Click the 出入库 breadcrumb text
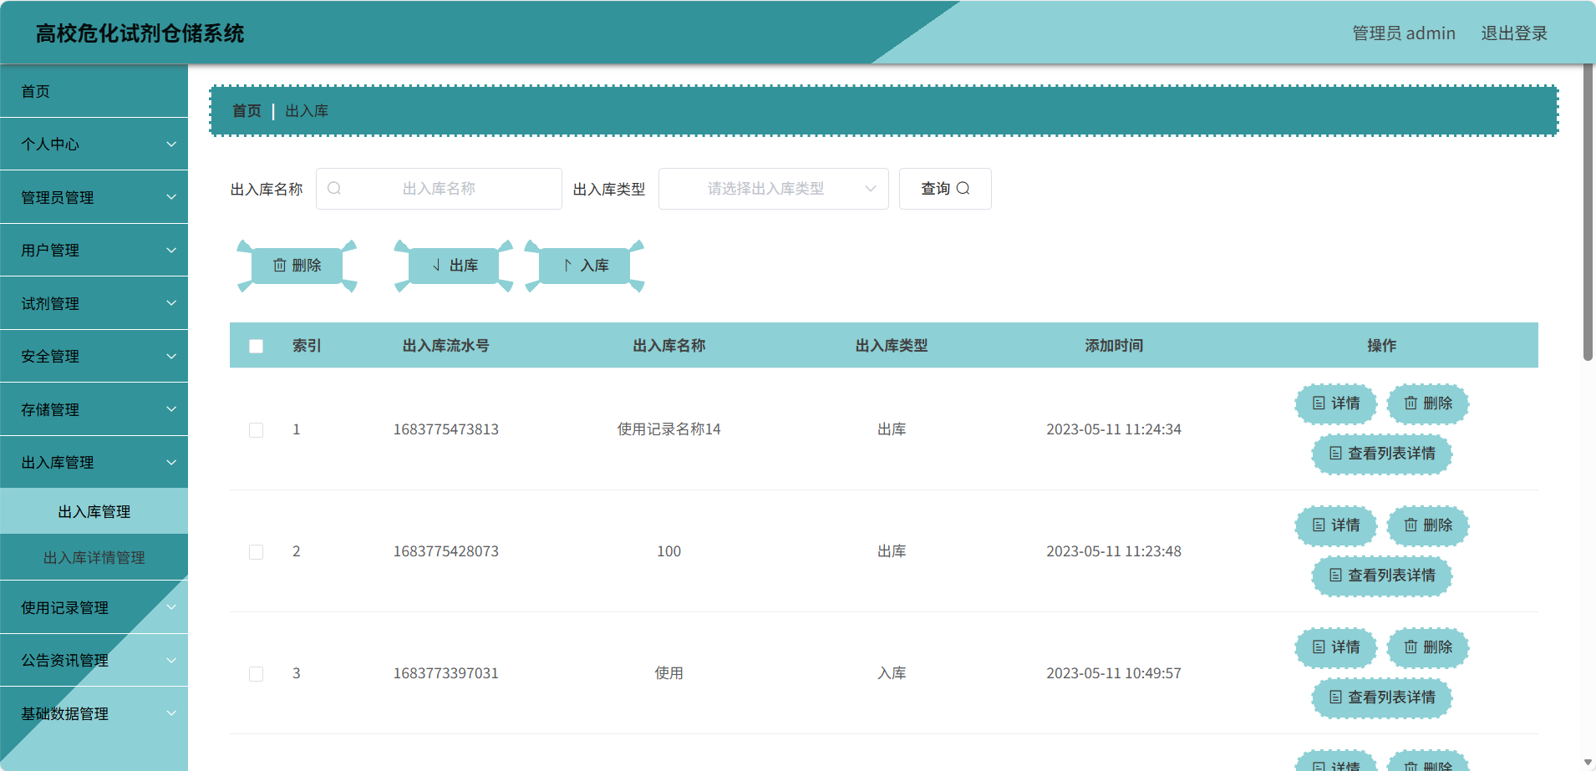 pos(307,111)
